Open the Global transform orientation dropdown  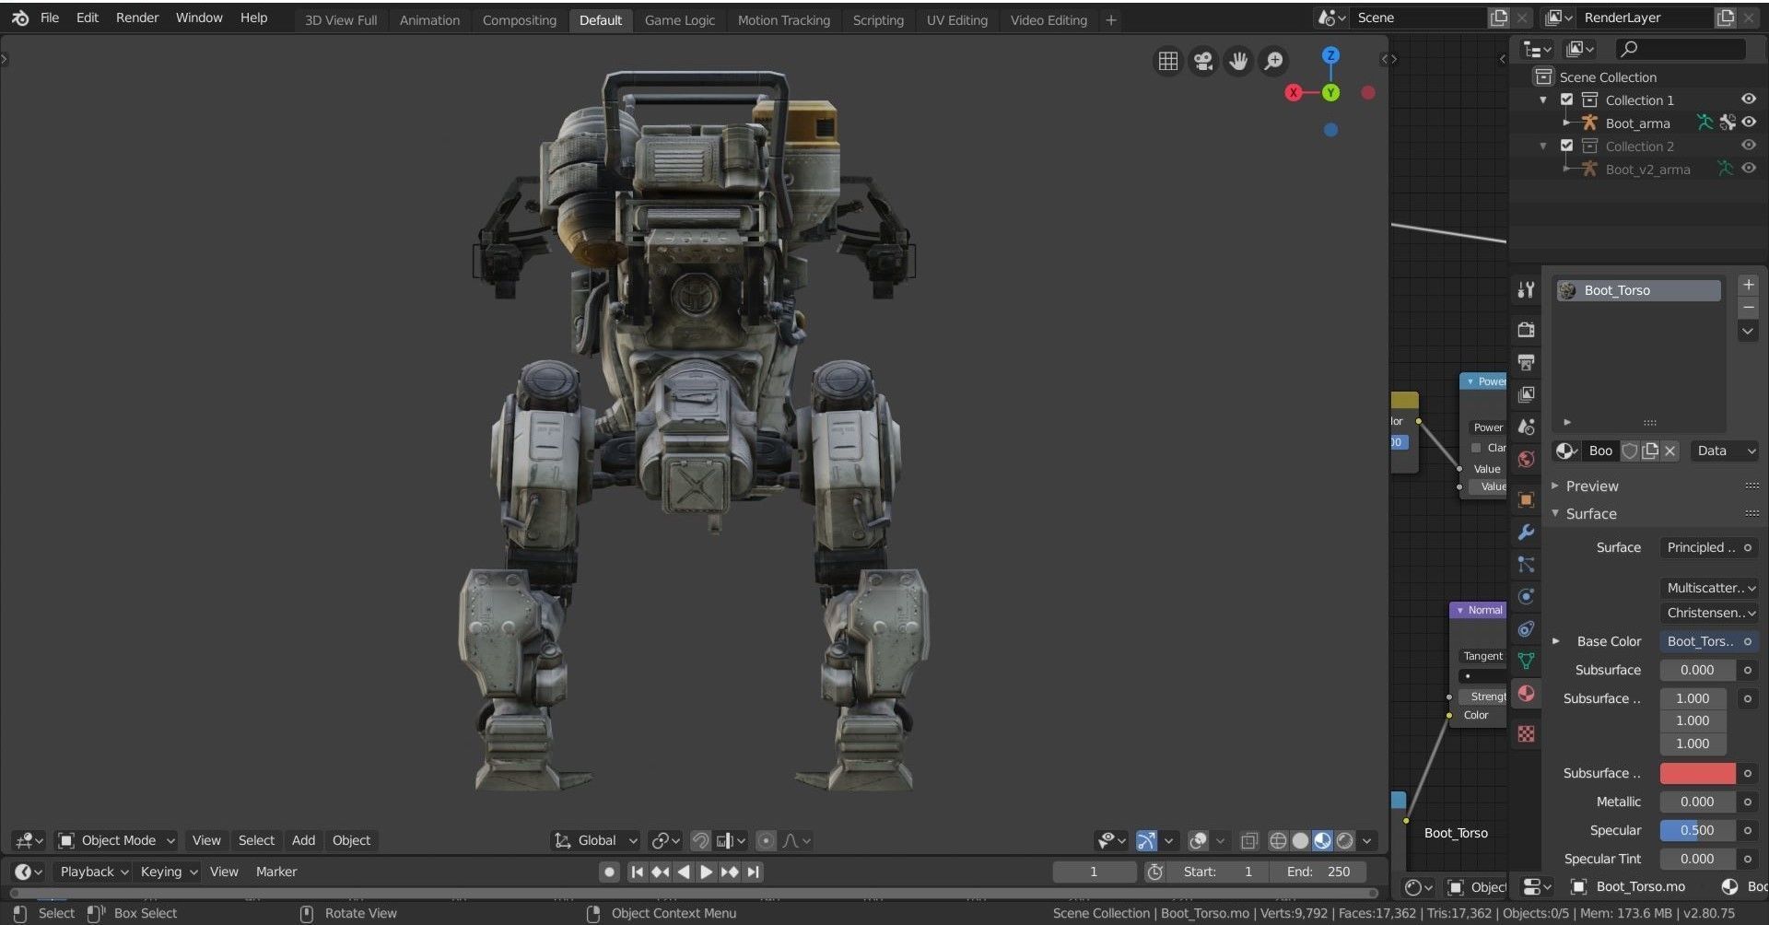pyautogui.click(x=595, y=840)
